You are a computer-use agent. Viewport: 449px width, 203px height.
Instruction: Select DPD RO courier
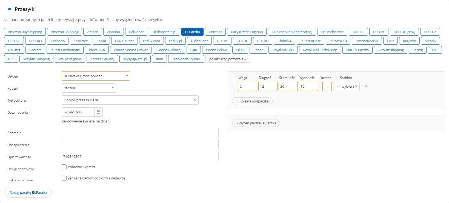click(x=35, y=41)
